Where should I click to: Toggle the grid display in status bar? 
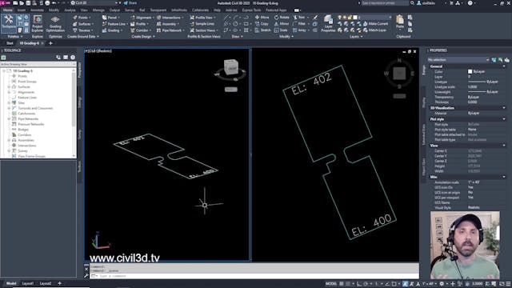[342, 284]
